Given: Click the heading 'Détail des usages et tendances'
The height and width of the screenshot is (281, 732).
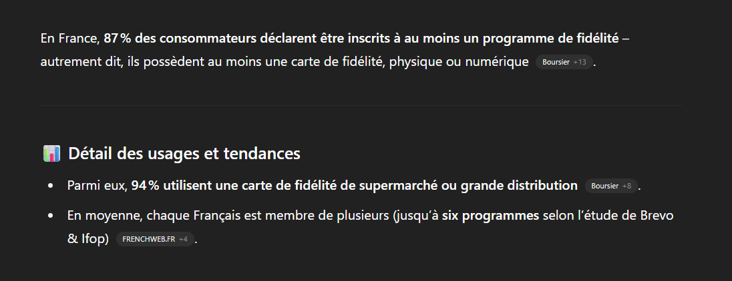Looking at the screenshot, I should click(x=184, y=154).
